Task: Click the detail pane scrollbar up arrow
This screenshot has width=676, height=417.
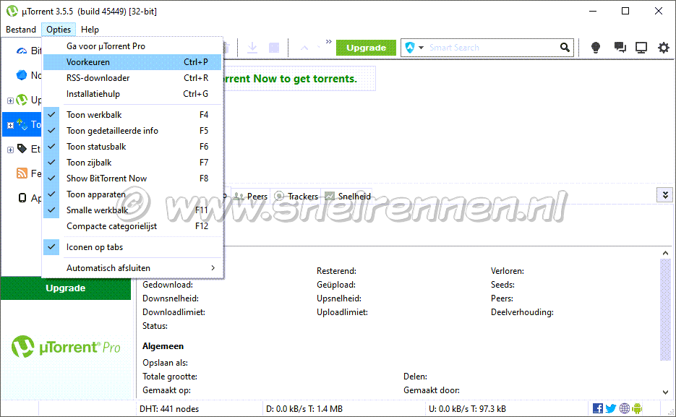Action: 665,253
